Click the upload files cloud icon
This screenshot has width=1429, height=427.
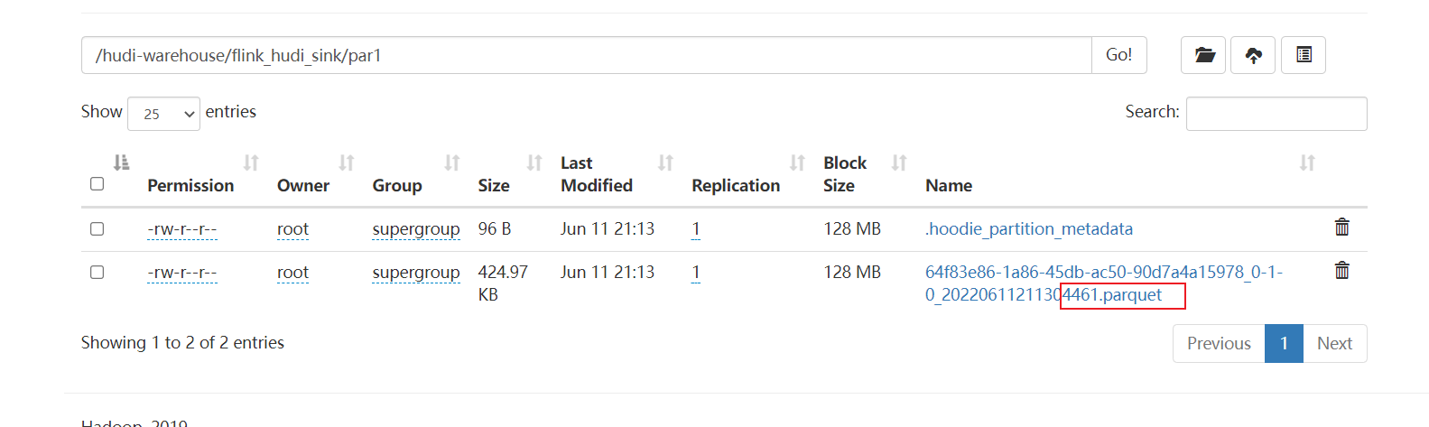point(1253,55)
